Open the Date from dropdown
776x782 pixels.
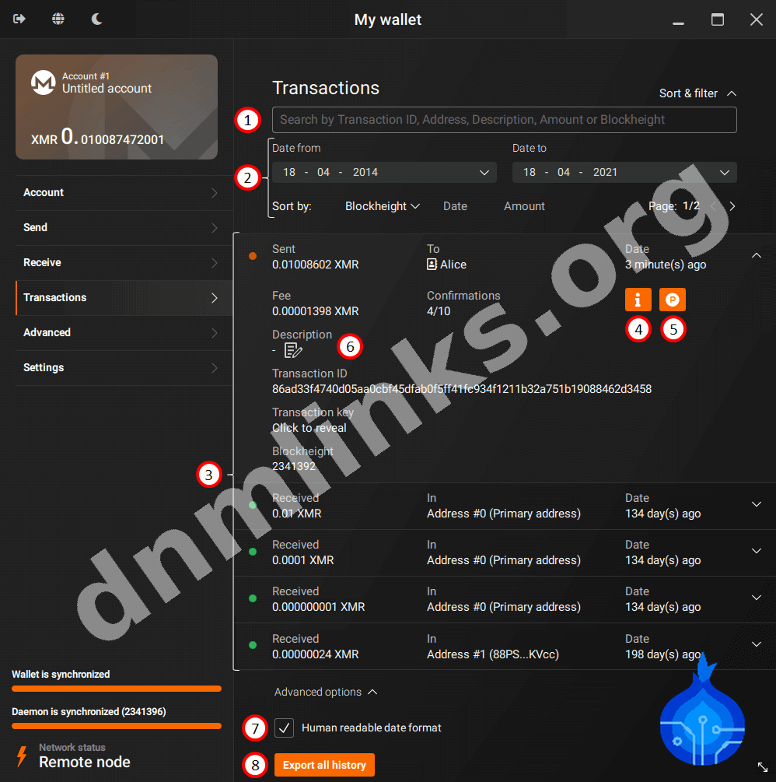[x=484, y=172]
